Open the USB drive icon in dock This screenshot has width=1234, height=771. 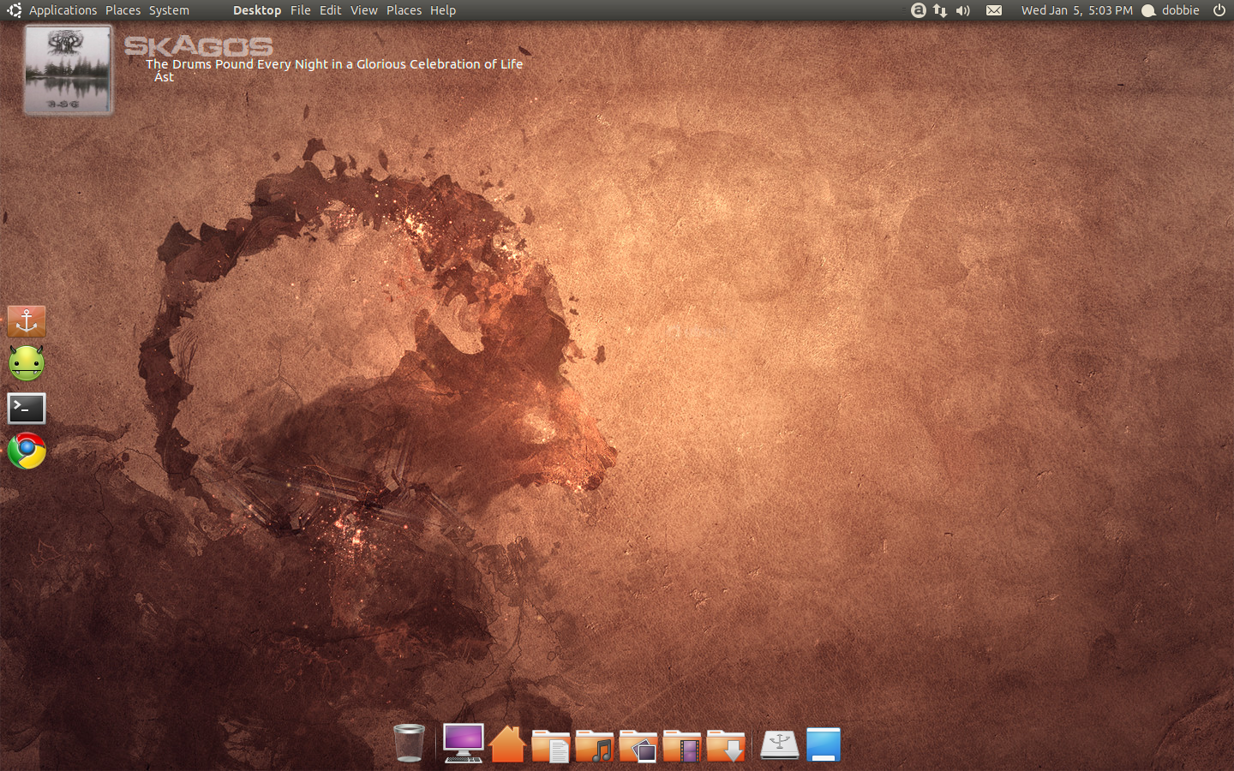point(780,744)
